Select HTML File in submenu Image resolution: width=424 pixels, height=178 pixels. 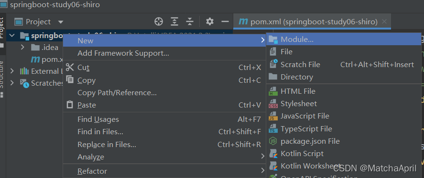coord(344,91)
